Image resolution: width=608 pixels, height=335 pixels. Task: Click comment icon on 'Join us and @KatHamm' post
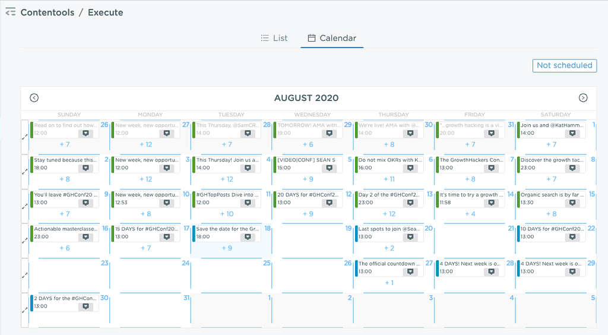point(572,133)
